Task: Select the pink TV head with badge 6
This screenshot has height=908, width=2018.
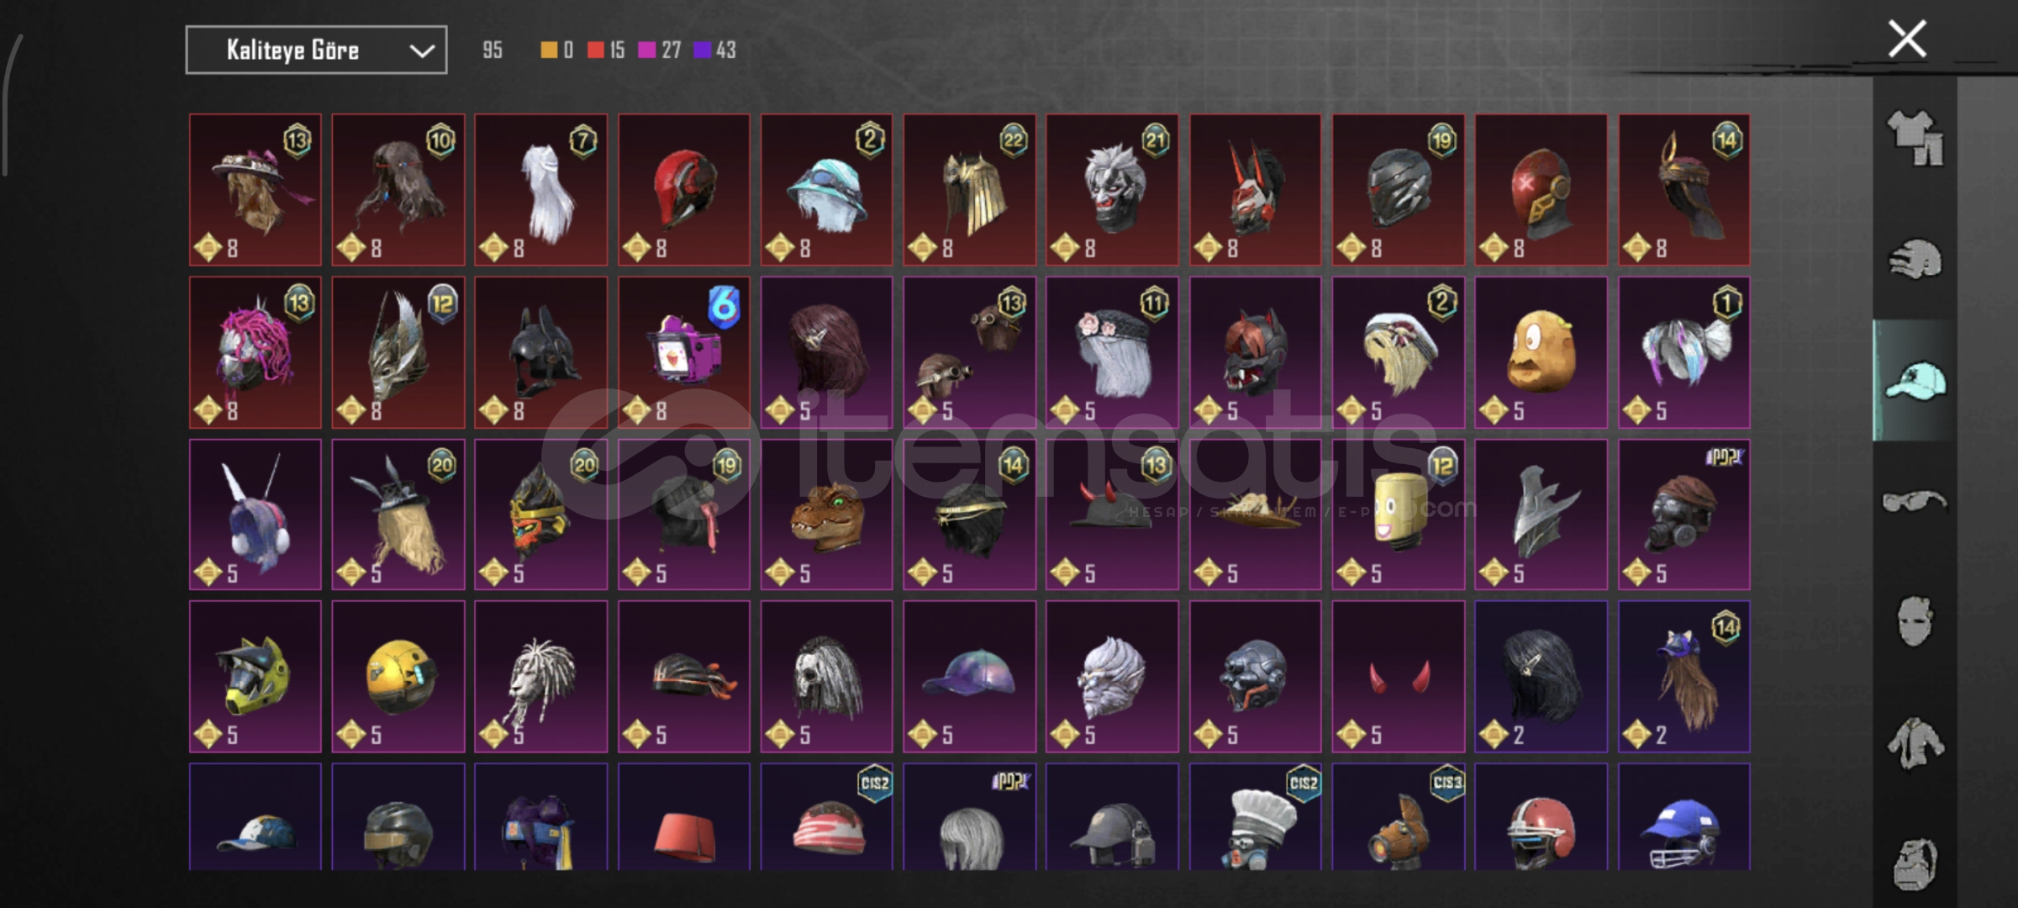Action: (x=684, y=352)
